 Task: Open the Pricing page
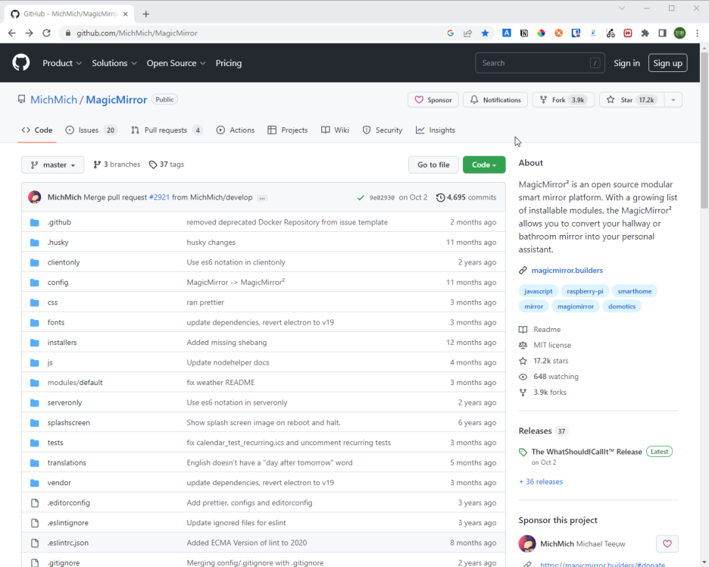coord(228,63)
